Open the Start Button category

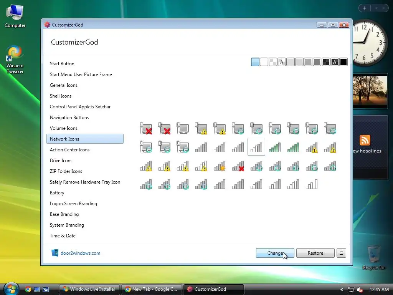pyautogui.click(x=85, y=64)
